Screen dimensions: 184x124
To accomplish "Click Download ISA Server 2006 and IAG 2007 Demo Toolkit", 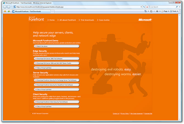I will 57,63.
